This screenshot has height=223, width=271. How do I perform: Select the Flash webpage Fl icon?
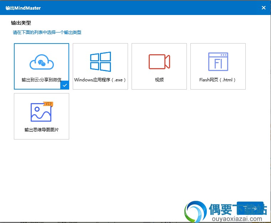(218, 62)
